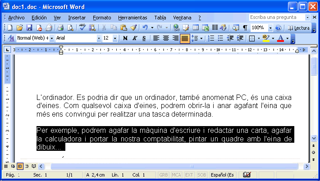Open a file with the folder icon
The image size is (320, 181).
[19, 27]
